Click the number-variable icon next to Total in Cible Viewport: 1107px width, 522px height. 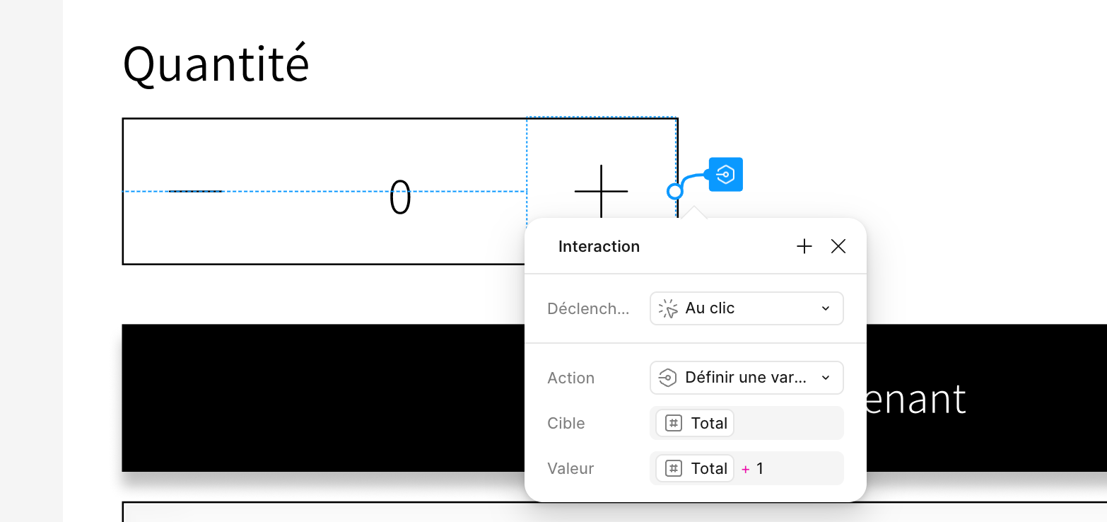pos(674,422)
